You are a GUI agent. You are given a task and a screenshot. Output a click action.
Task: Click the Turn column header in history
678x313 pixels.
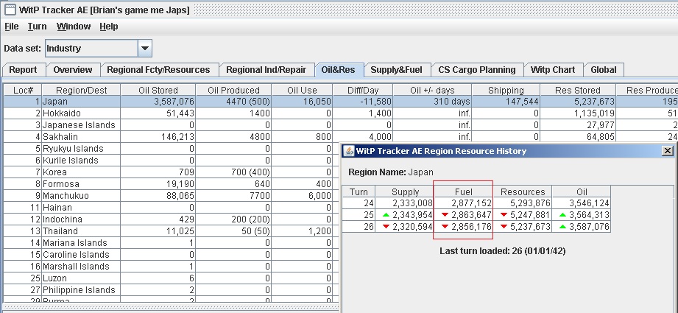[x=359, y=191]
